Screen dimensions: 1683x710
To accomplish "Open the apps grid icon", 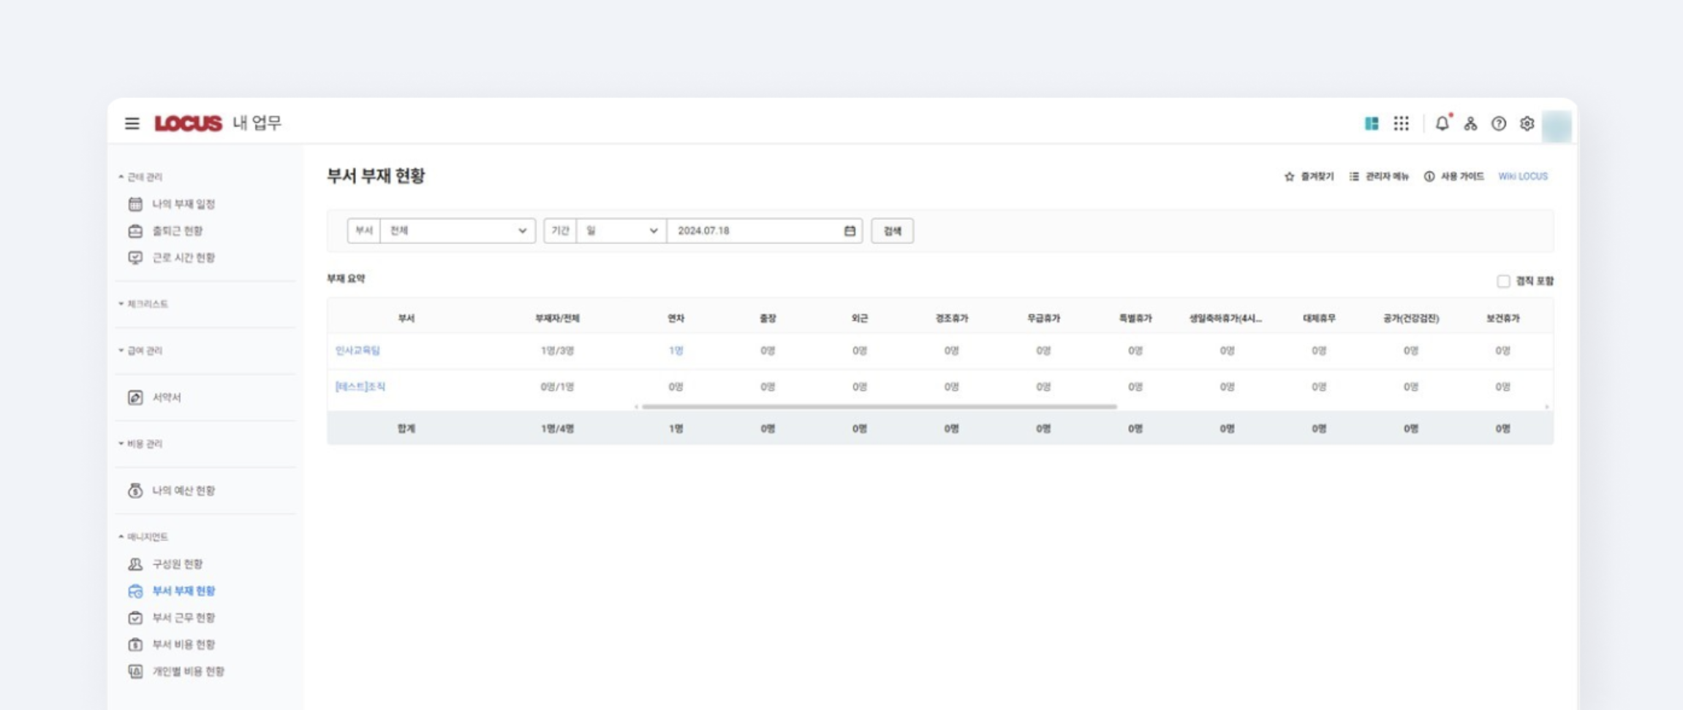I will point(1401,123).
